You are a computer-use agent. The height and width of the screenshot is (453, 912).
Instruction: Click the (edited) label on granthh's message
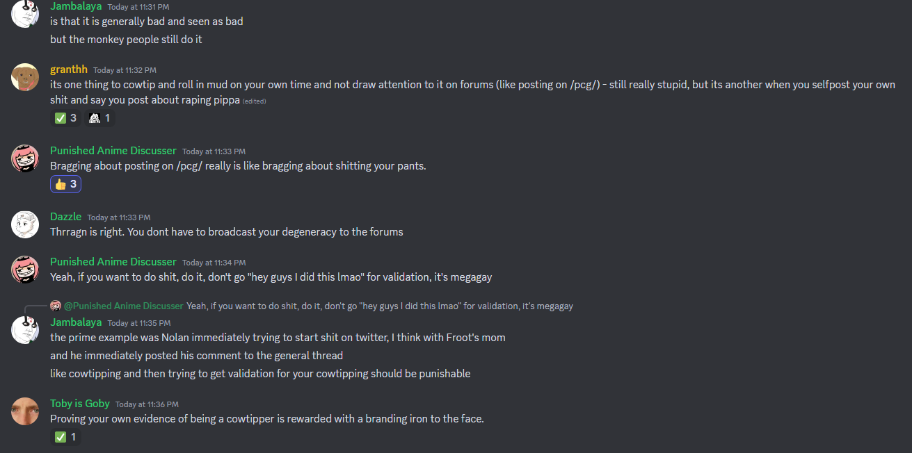tap(254, 101)
